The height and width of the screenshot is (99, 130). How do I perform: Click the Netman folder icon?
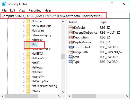pyautogui.click(x=28, y=72)
